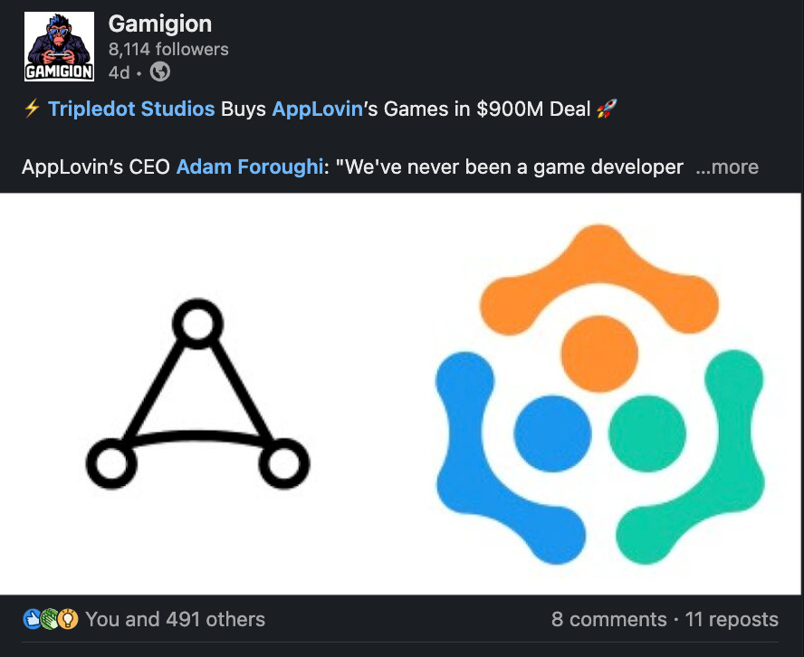Click the 8,114 followers text
Image resolution: width=804 pixels, height=657 pixels.
[168, 49]
